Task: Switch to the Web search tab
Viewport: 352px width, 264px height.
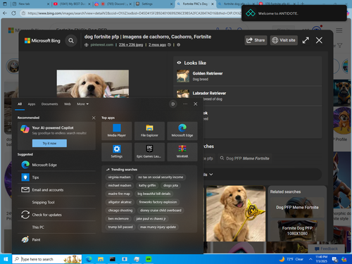Action: [x=68, y=104]
